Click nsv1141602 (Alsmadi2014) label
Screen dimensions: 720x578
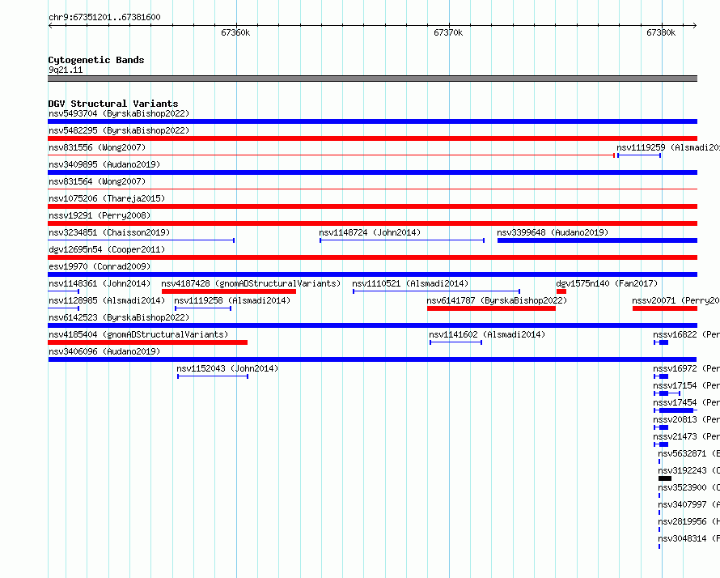[x=487, y=334]
